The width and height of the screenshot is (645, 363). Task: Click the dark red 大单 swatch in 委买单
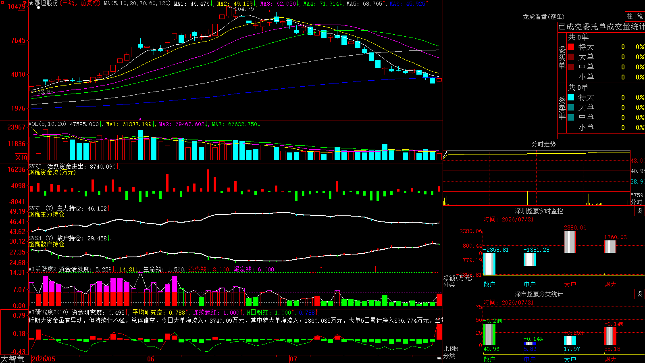(571, 57)
